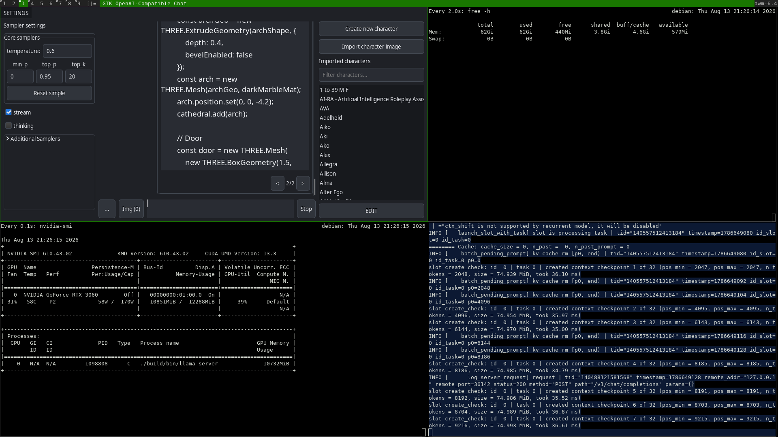Stop the generation with Stop button
Image resolution: width=778 pixels, height=437 pixels.
click(x=306, y=209)
